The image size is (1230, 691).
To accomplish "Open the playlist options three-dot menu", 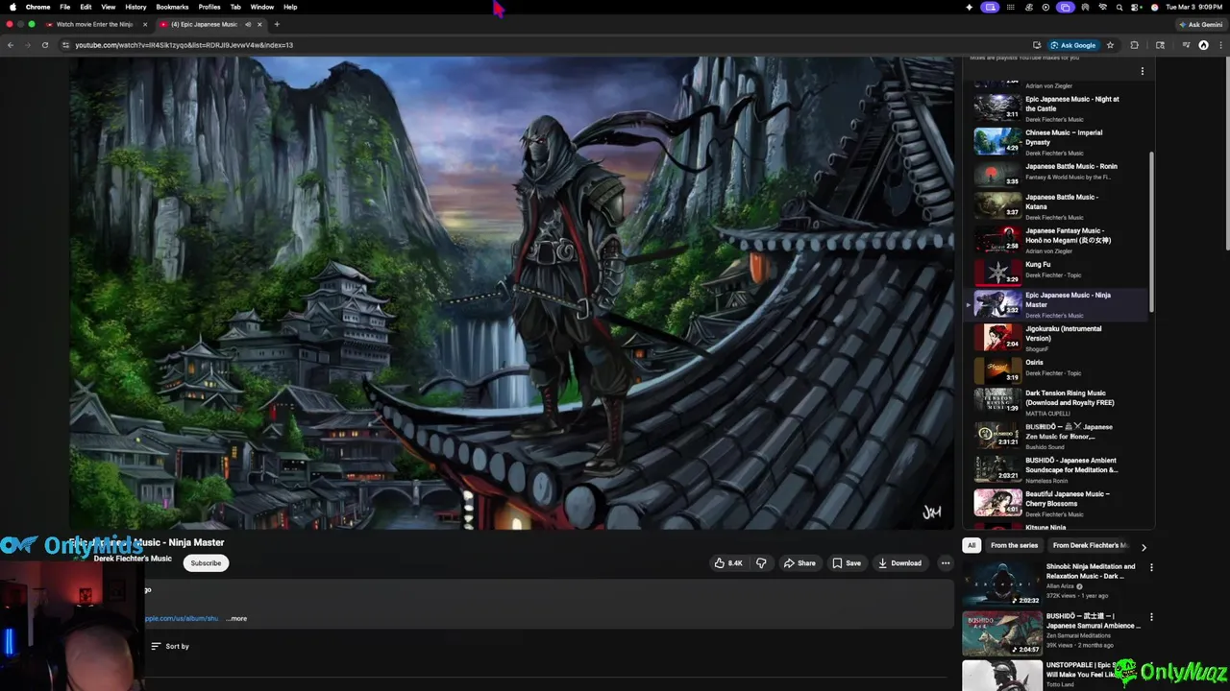I will click(1143, 71).
